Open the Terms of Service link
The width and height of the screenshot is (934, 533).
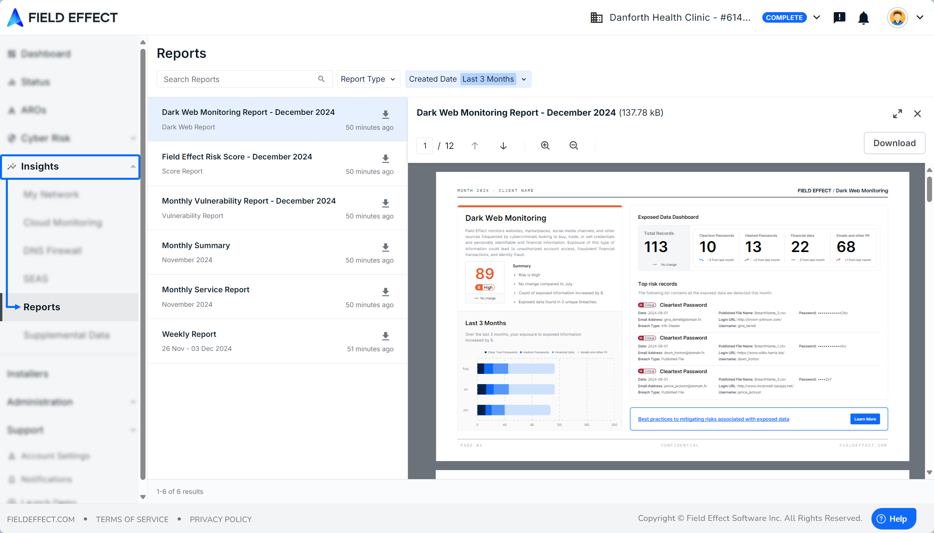tap(132, 519)
